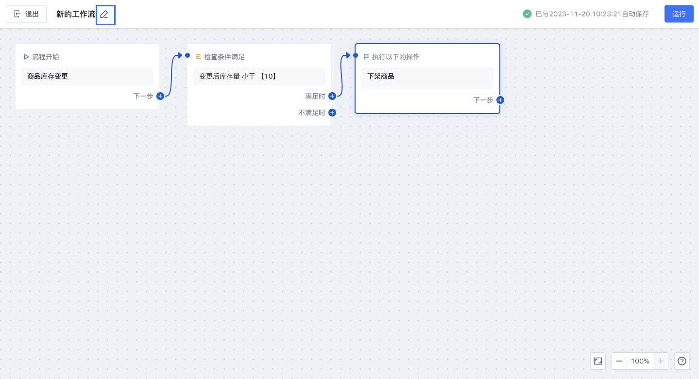Click the plus connector next to 满足时
This screenshot has height=379, width=699.
332,96
